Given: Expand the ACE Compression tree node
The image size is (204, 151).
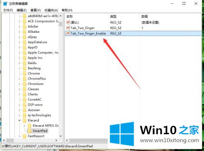Looking at the screenshot, I should [x=19, y=21].
